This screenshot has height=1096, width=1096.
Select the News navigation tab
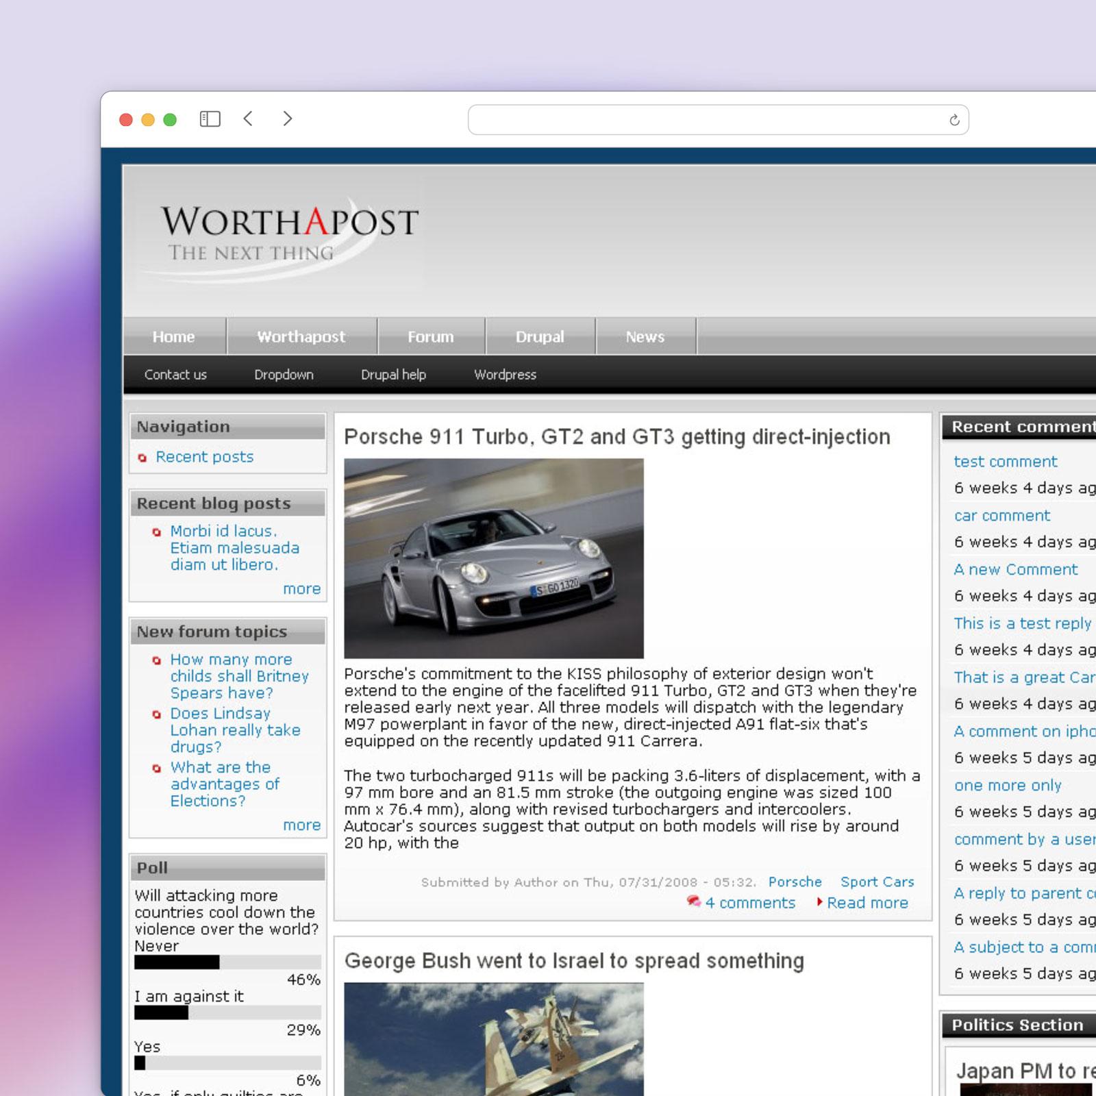645,337
